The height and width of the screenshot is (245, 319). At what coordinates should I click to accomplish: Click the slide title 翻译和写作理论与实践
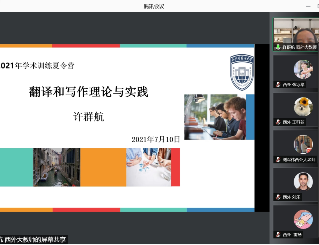point(89,92)
